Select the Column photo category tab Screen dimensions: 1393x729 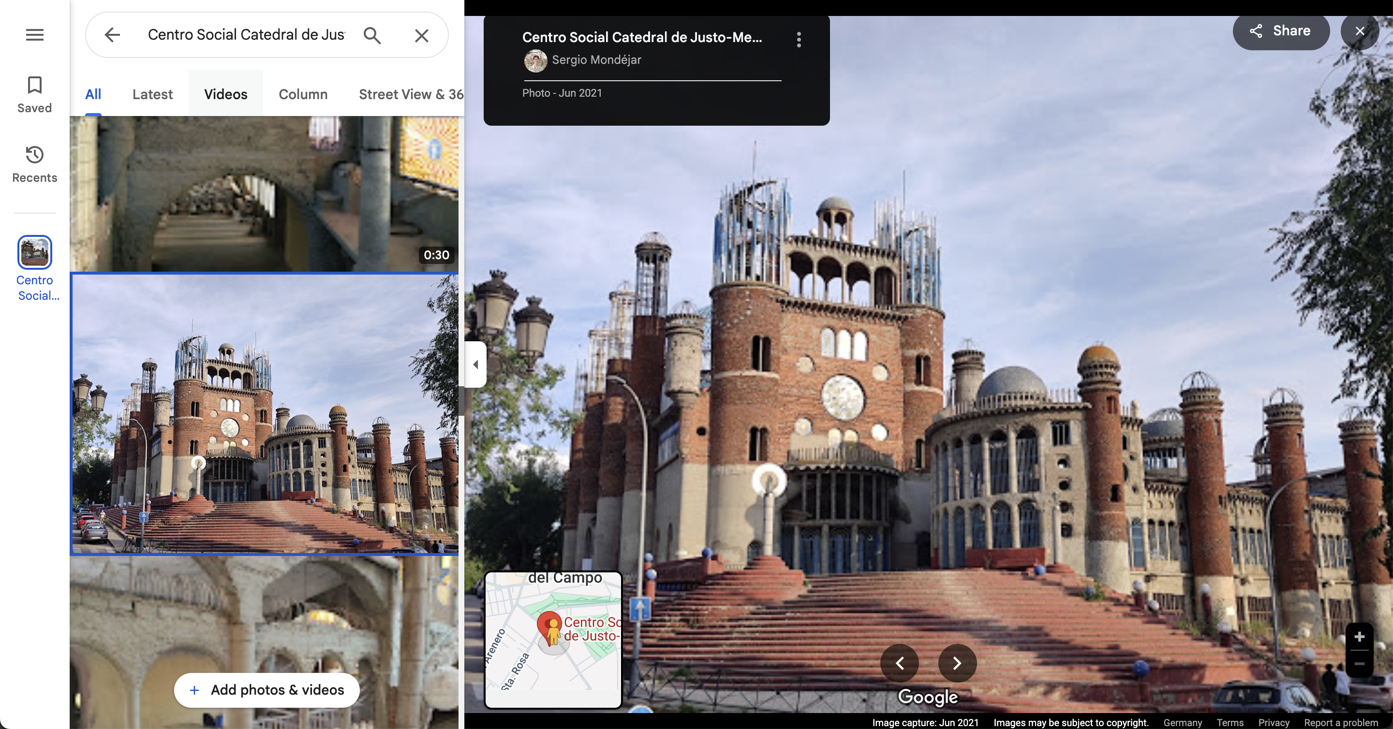click(303, 94)
